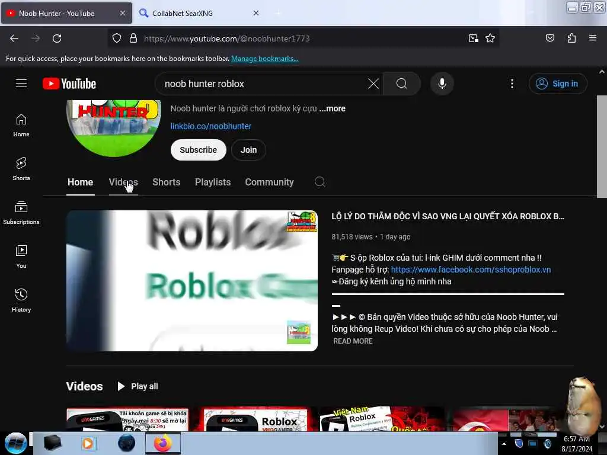This screenshot has height=455, width=607.
Task: Click picture-in-picture icon in address bar
Action: (x=474, y=39)
